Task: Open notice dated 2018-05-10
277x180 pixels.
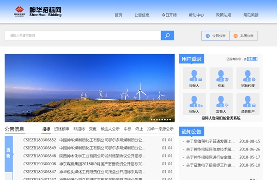Action: point(222,165)
